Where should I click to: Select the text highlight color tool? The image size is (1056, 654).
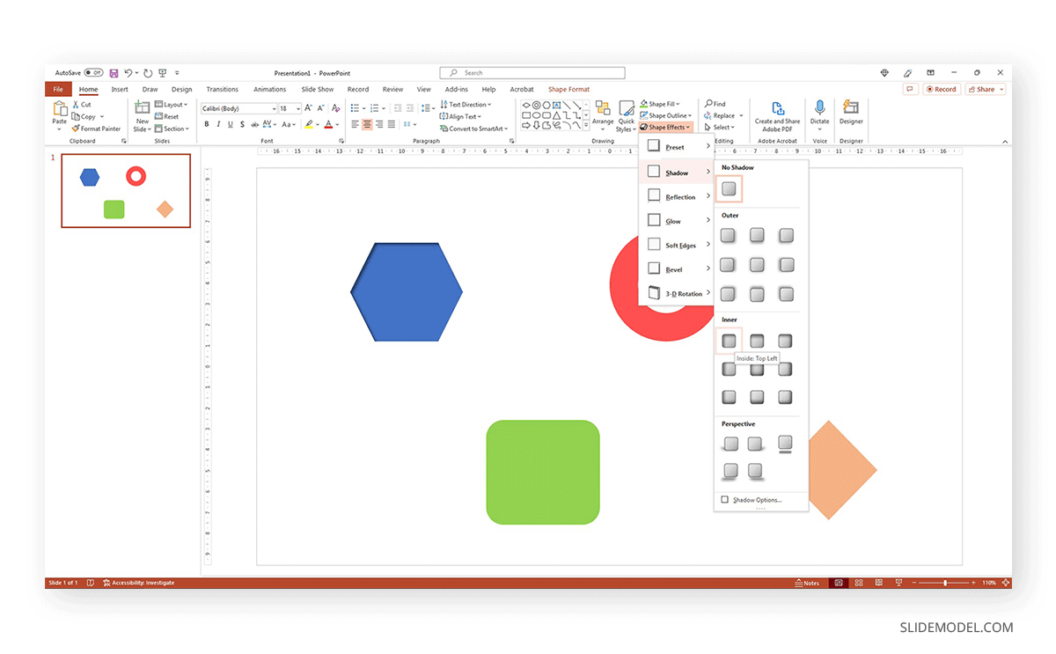tap(310, 124)
